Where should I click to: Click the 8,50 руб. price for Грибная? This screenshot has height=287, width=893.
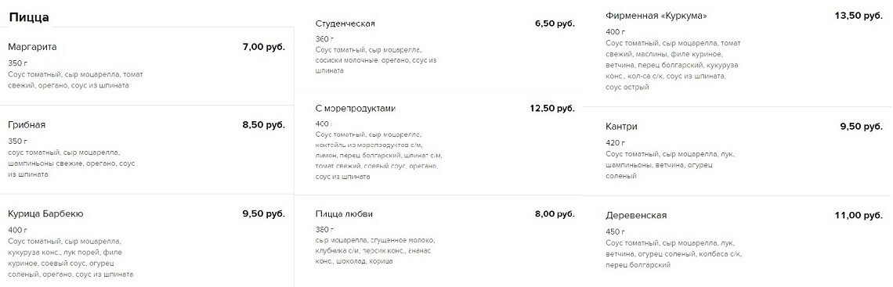pyautogui.click(x=264, y=125)
